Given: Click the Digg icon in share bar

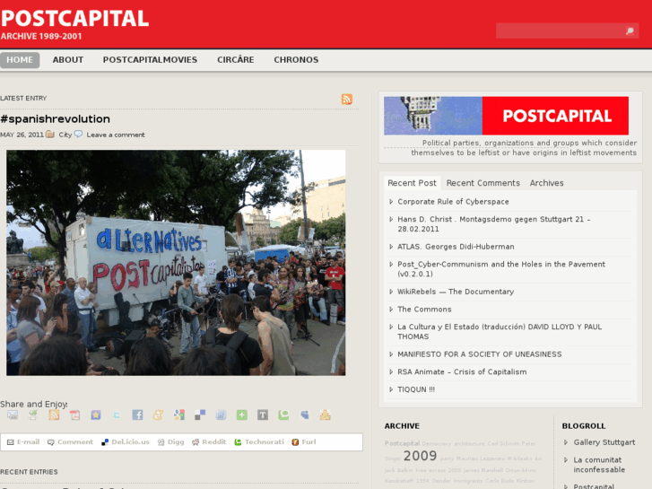Looking at the screenshot, I should [x=161, y=442].
